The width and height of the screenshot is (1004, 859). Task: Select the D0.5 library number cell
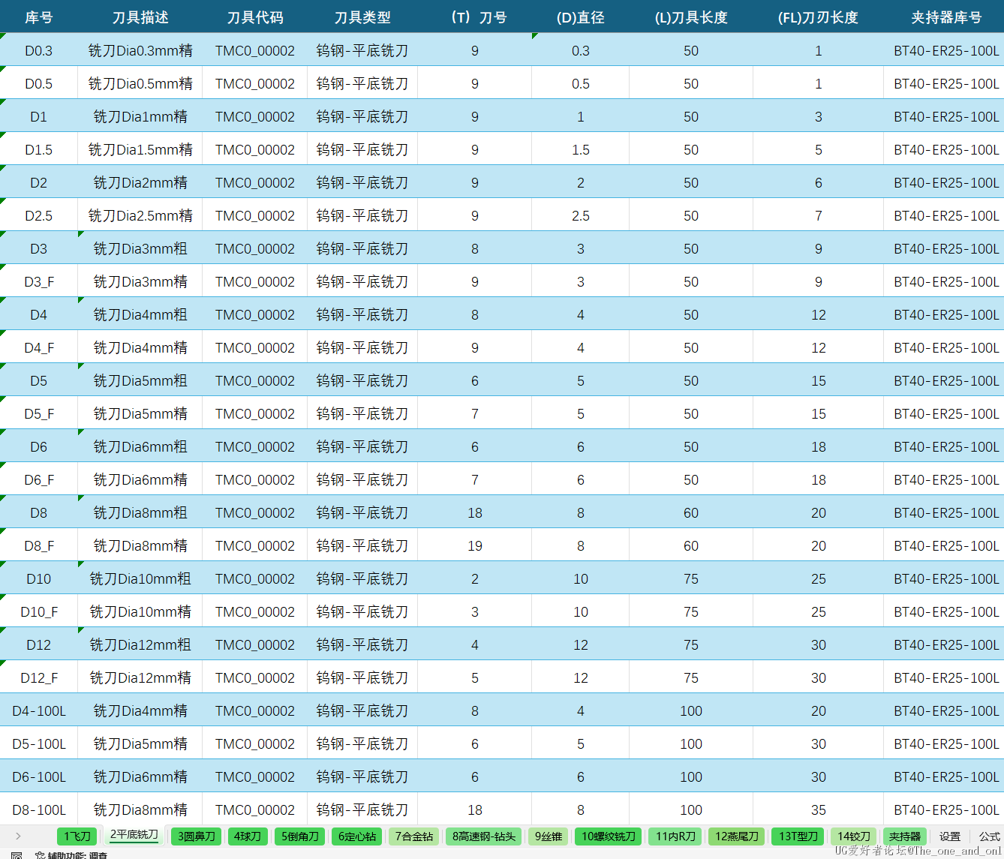coord(38,83)
